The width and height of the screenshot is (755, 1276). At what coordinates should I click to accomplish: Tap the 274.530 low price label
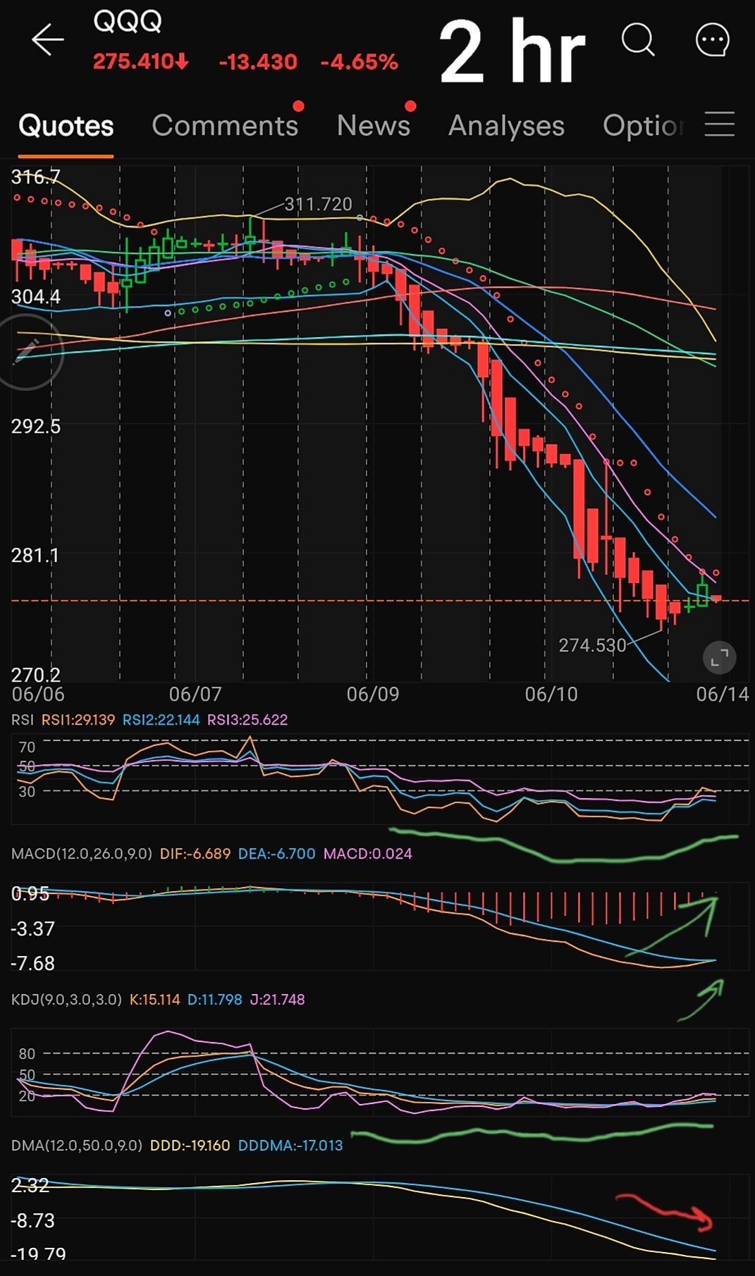(x=592, y=645)
